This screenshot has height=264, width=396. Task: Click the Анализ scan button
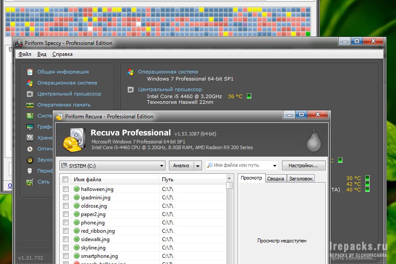181,166
